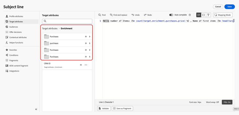Image resolution: width=239 pixels, height=115 pixels.
Task: Click Line 1, Character 1 status
Action: pos(106,102)
